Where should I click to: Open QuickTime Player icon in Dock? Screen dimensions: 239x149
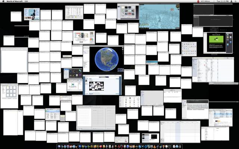(146, 146)
